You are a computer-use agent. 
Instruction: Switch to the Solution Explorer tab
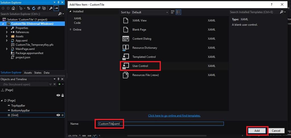[x=11, y=73]
